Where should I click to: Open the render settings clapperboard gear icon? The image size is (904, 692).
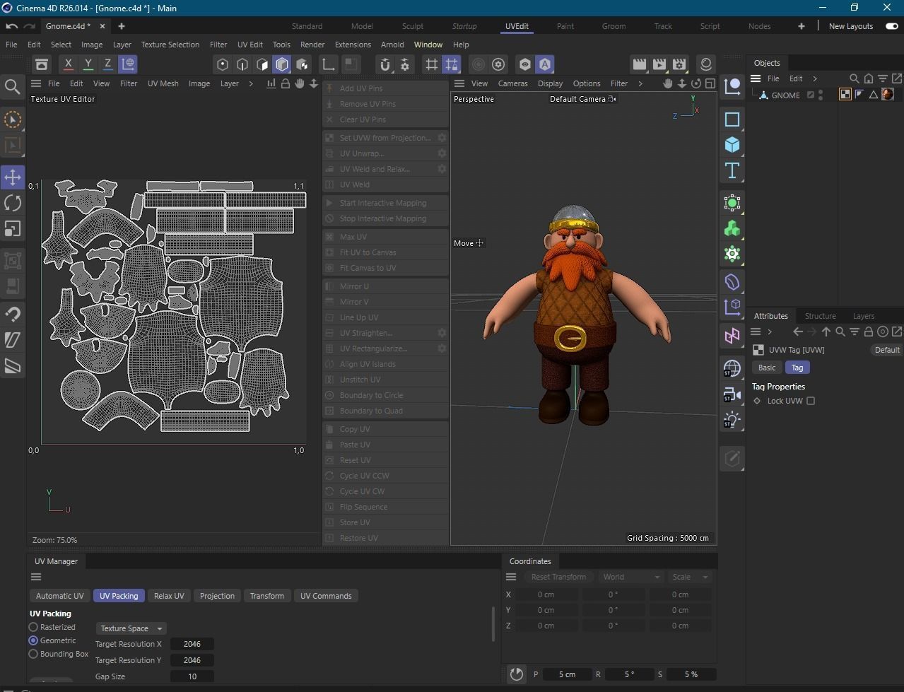point(679,64)
